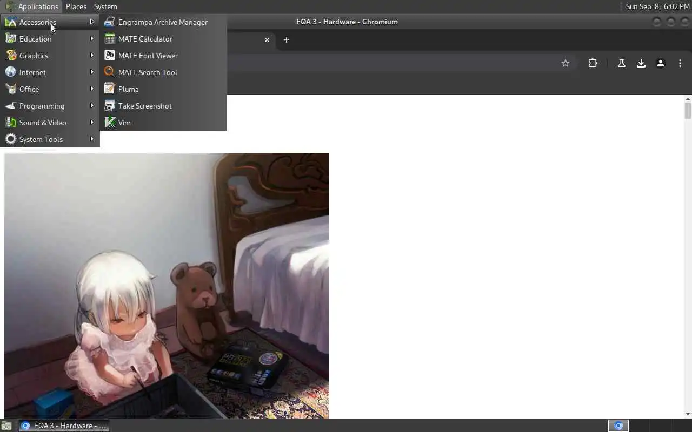Click the Show Desktop icon in bottom panel
The image size is (692, 432).
tap(6, 426)
